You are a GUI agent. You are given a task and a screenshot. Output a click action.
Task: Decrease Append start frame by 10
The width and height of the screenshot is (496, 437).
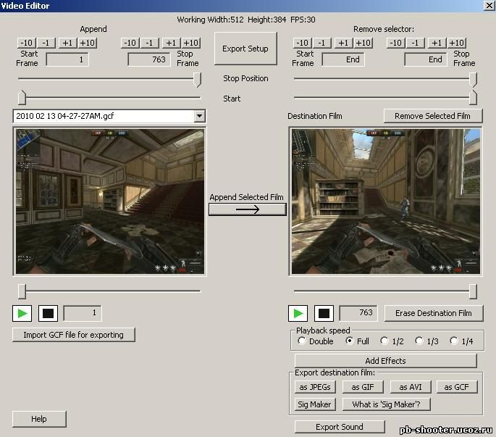(27, 43)
